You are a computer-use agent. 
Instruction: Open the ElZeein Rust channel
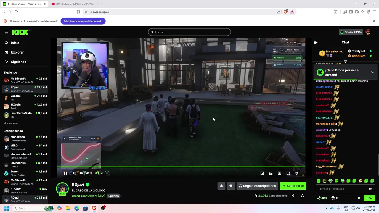[25, 106]
